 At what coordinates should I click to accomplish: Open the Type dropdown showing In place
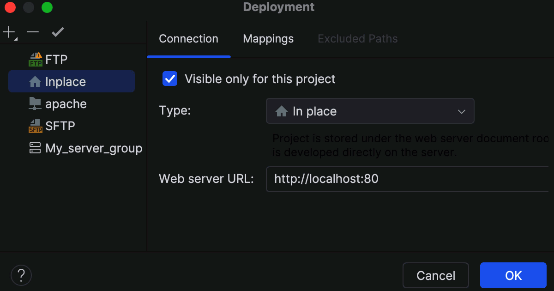370,111
